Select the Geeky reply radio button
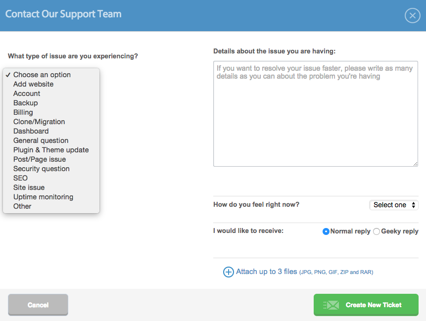 click(x=377, y=231)
